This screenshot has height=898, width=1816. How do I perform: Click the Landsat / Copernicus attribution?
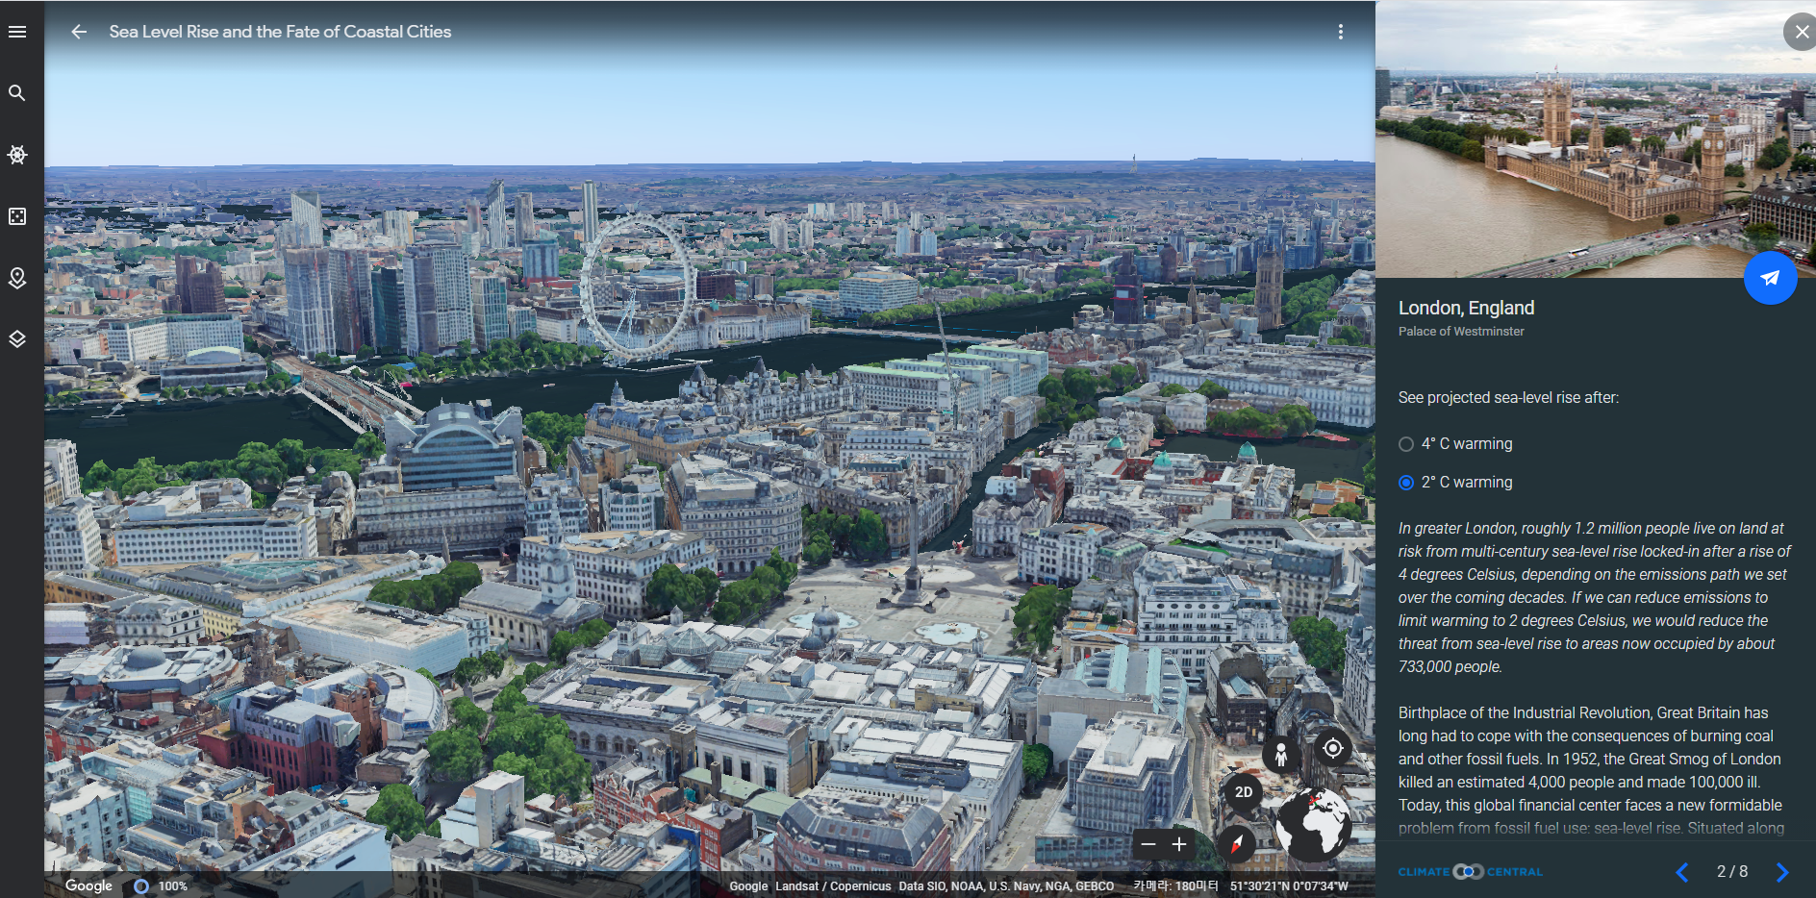(x=833, y=886)
